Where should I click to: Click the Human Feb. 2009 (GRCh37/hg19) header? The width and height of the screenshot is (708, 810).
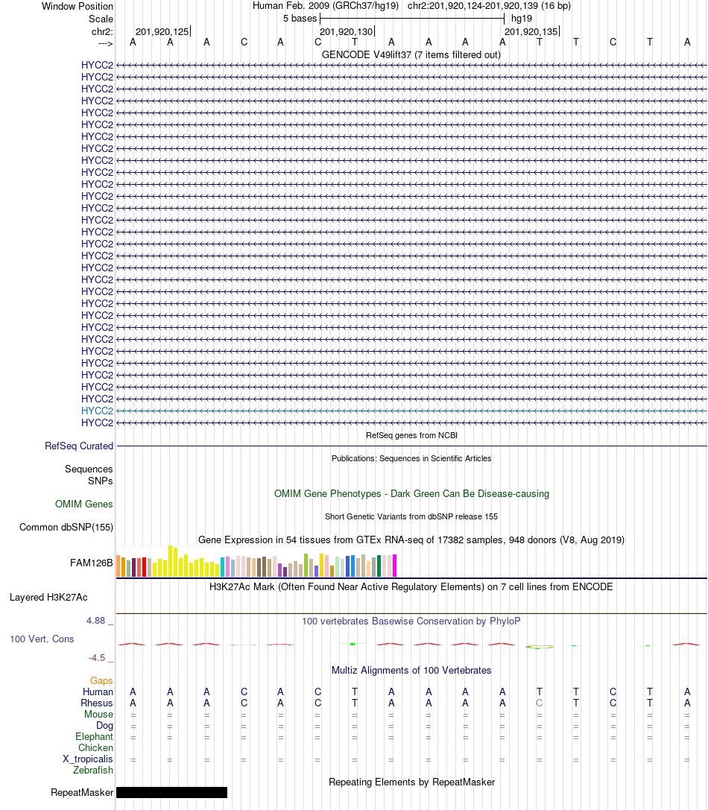(326, 6)
